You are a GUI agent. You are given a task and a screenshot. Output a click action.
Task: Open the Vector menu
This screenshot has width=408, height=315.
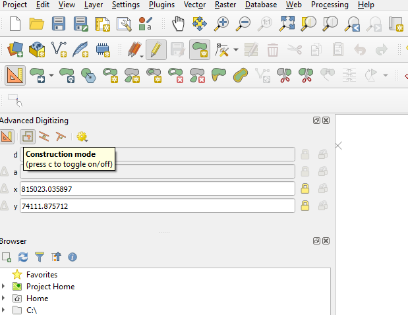[x=194, y=5]
